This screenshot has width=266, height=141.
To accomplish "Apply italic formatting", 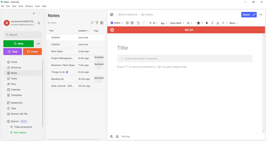I will [x=212, y=23].
